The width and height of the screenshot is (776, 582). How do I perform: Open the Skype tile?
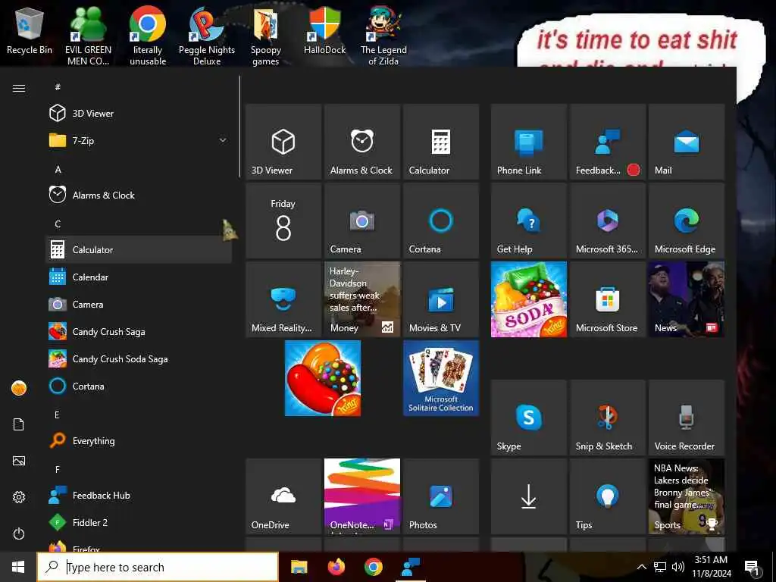click(x=528, y=418)
